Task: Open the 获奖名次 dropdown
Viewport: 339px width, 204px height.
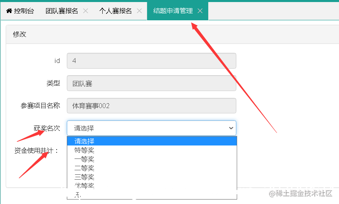Action: tap(151, 128)
